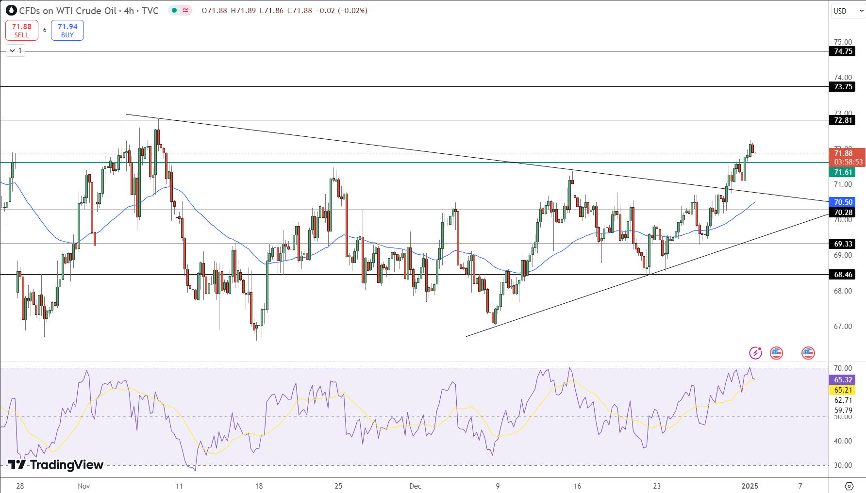Select the 74.75 horizontal line price label
866x493 pixels.
click(x=843, y=51)
